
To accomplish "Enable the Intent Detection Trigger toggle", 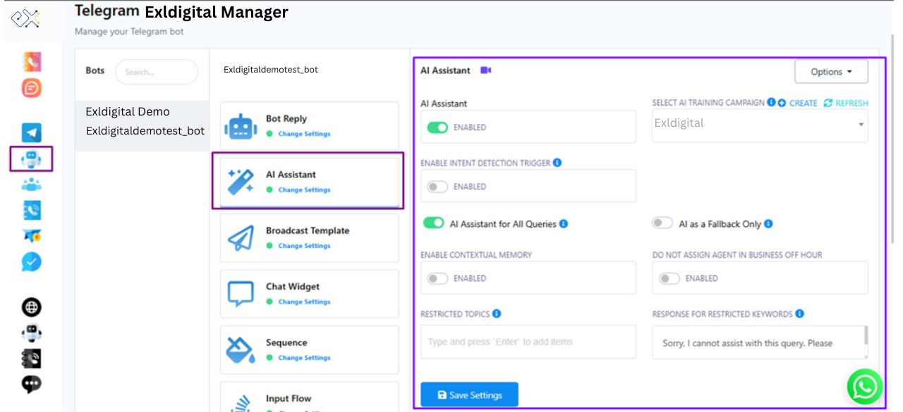I will coord(438,187).
